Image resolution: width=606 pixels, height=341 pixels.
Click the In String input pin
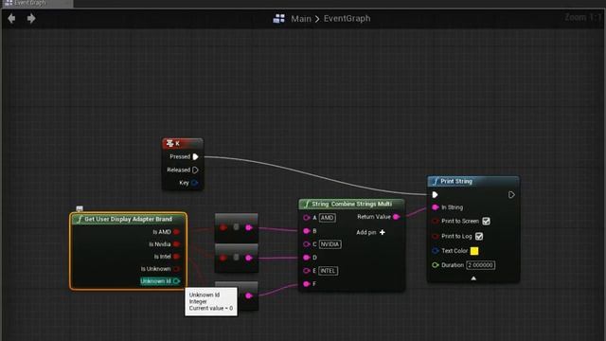pyautogui.click(x=436, y=207)
